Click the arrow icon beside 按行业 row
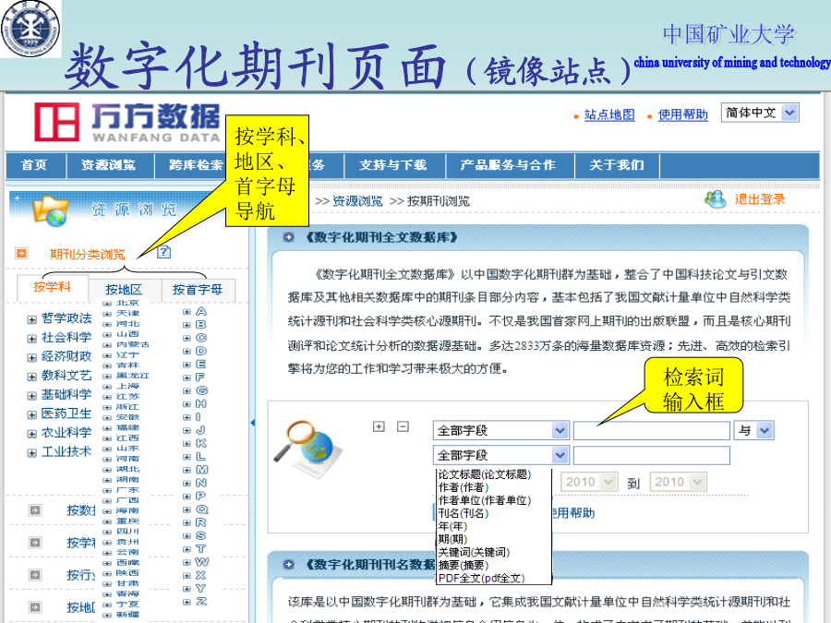This screenshot has width=831, height=623. click(x=35, y=575)
